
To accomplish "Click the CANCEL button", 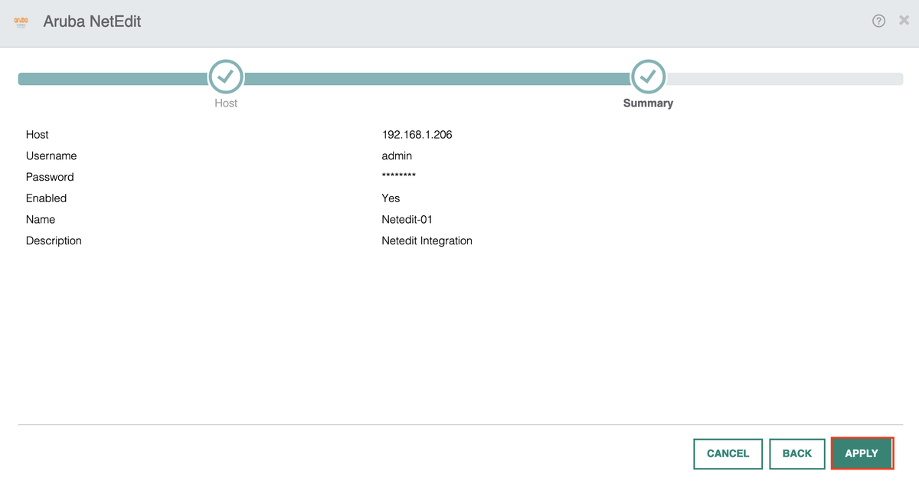I will point(728,453).
